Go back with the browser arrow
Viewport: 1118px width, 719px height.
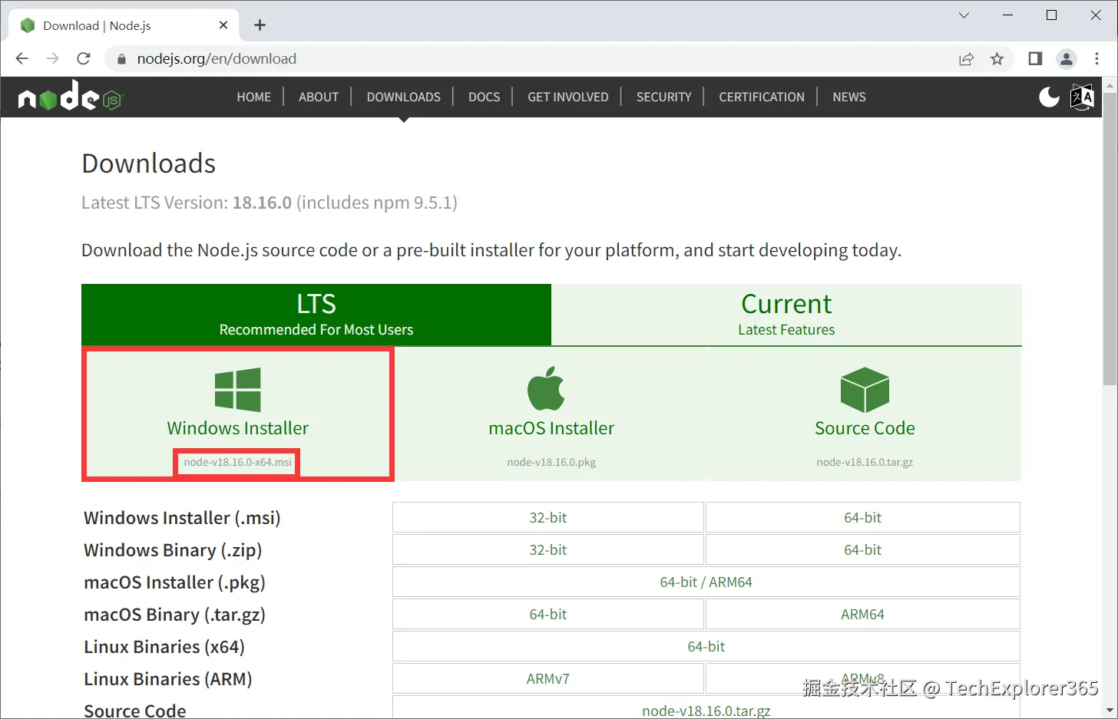(21, 58)
